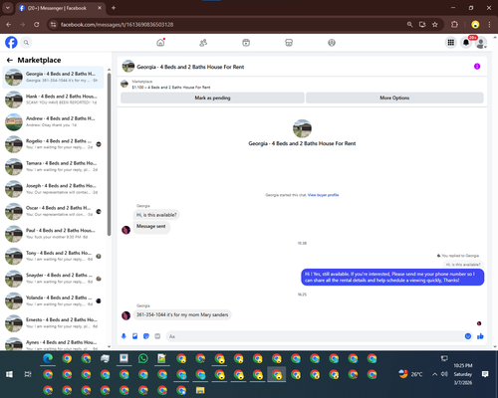Open Paul's conversation in the list

[x=53, y=234]
